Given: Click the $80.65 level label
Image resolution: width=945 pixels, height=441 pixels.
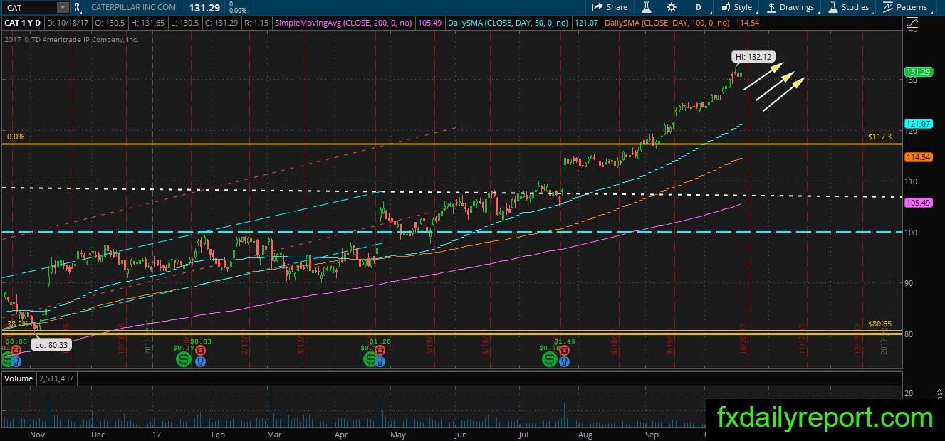Looking at the screenshot, I should (880, 324).
